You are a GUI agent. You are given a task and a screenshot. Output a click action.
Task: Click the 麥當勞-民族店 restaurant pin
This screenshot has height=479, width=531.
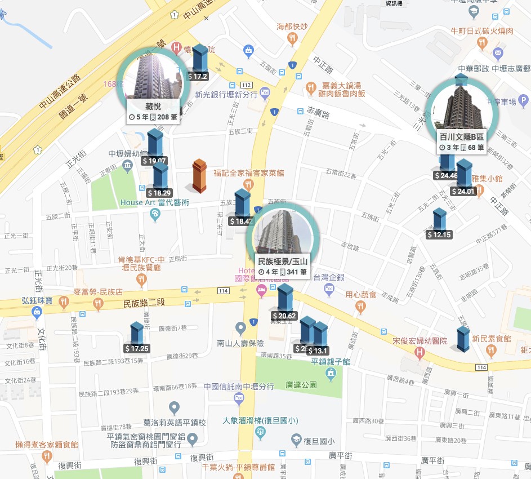(x=98, y=304)
